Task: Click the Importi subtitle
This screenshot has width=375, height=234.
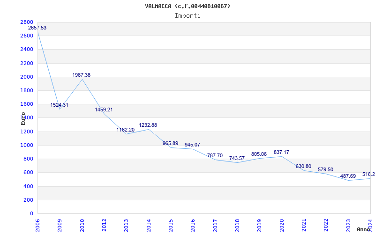Action: [187, 16]
